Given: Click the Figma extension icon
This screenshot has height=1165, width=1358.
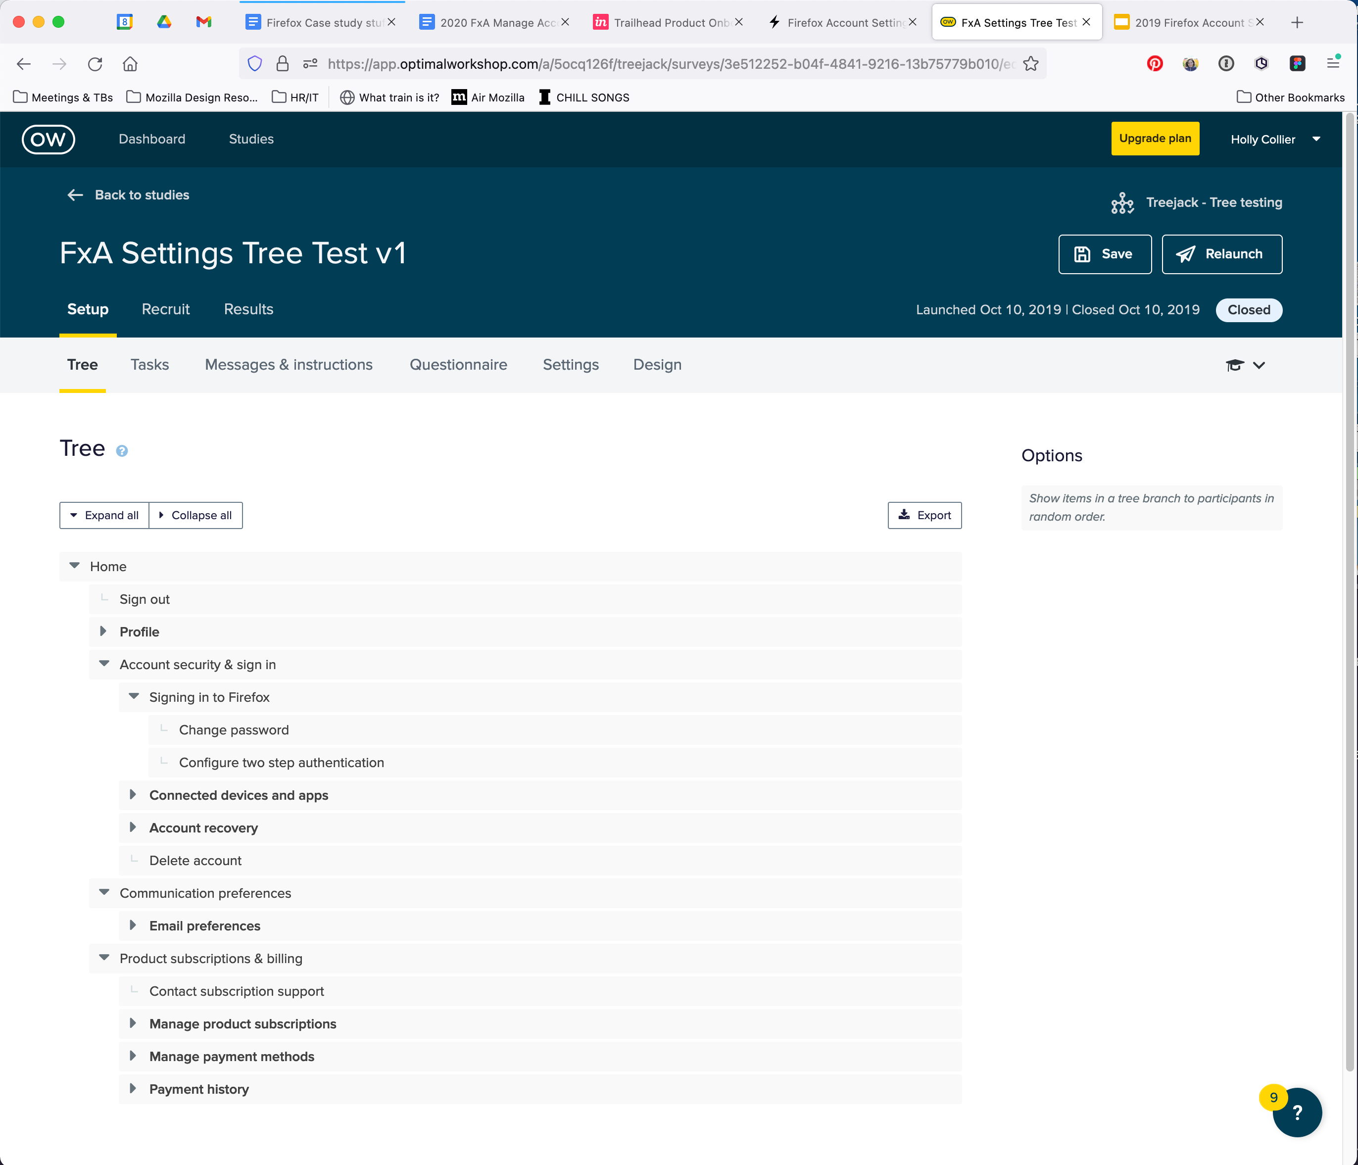Looking at the screenshot, I should (x=1297, y=63).
